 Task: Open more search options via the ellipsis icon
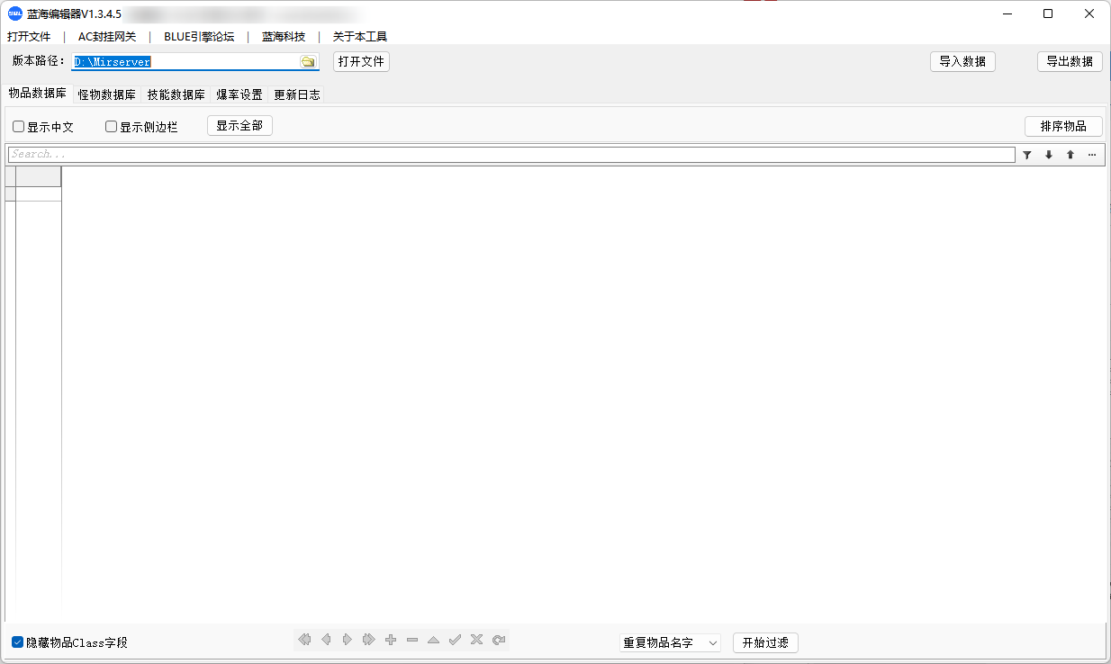pos(1091,154)
